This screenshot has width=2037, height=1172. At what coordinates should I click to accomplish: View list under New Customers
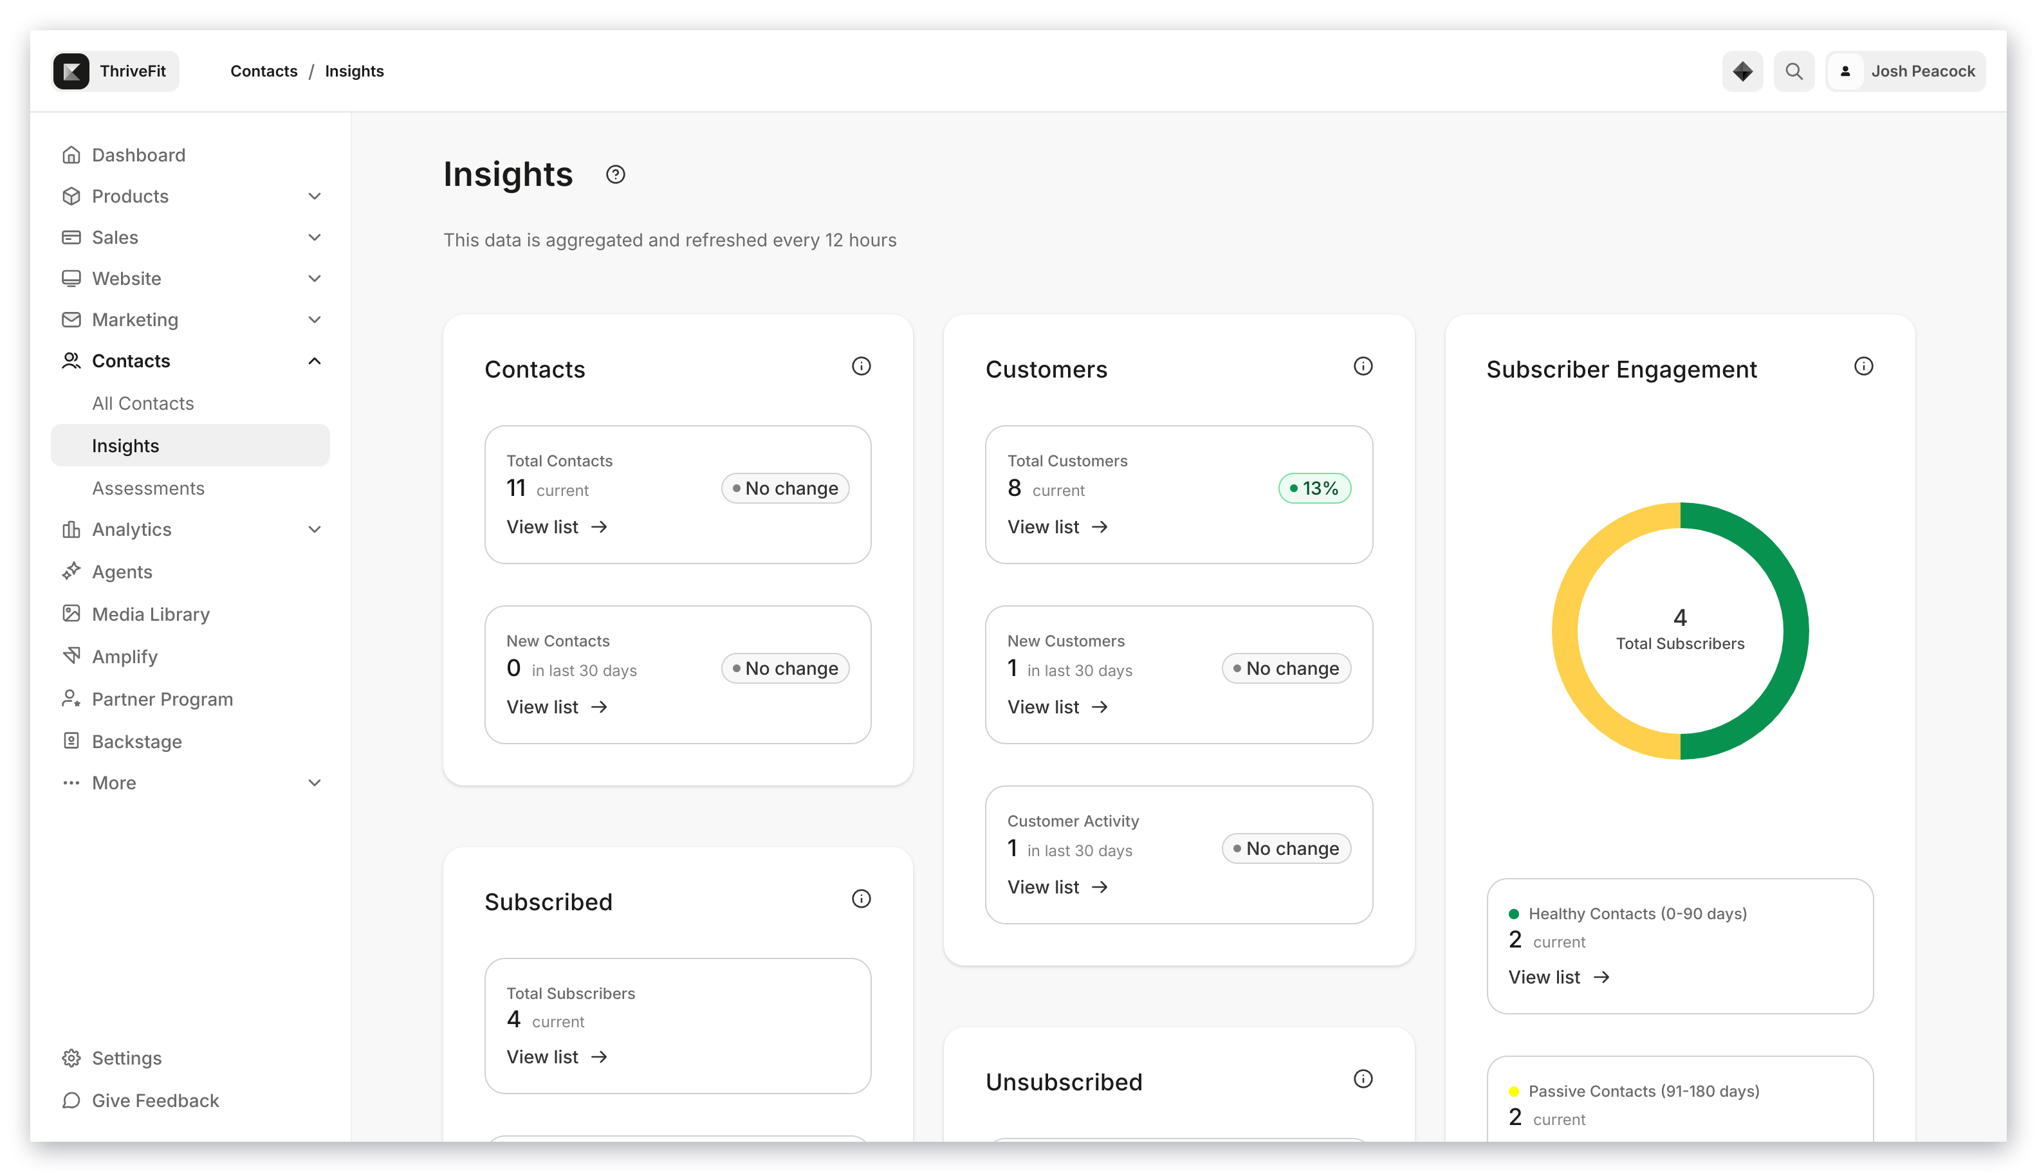(x=1057, y=707)
